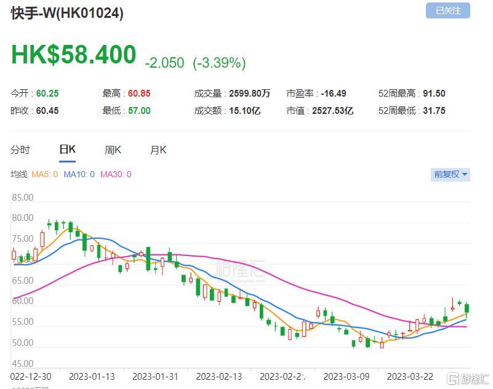The image size is (493, 389).
Task: Expand the 前复权 adjustment dropdown
Action: pos(451,174)
